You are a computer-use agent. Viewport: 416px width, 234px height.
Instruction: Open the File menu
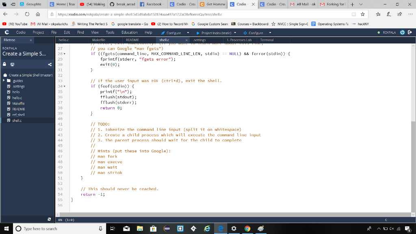pos(54,32)
